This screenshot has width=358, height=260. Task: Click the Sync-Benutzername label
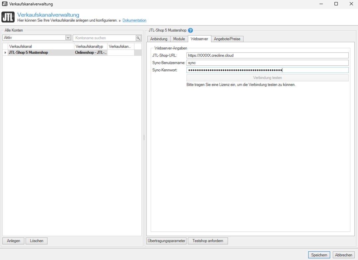pyautogui.click(x=169, y=63)
